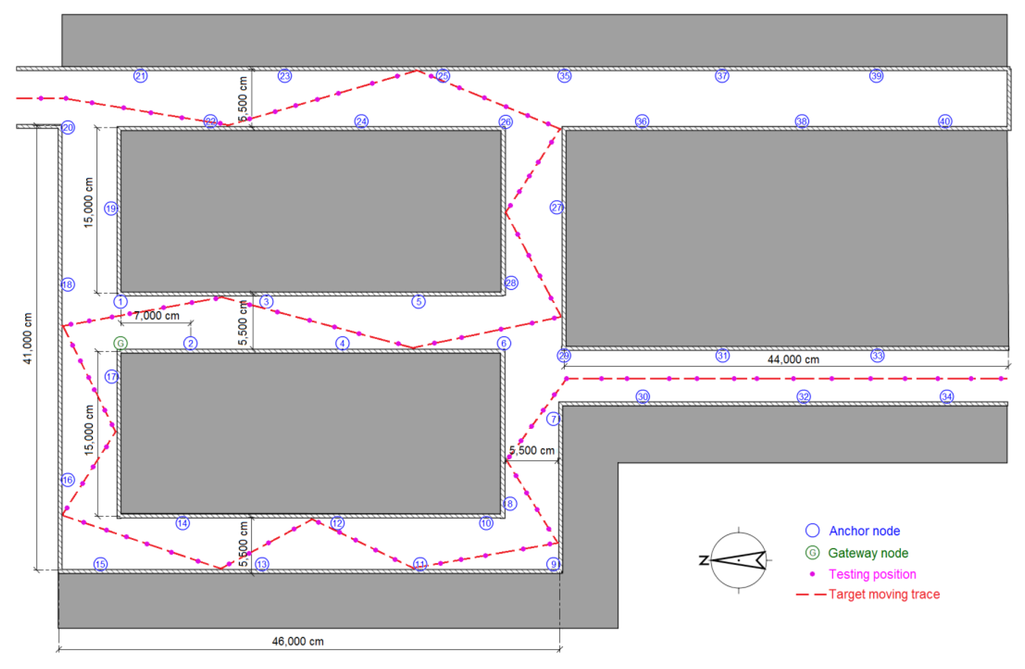The width and height of the screenshot is (1025, 669).
Task: Select anchor node 5 circle
Action: click(419, 301)
